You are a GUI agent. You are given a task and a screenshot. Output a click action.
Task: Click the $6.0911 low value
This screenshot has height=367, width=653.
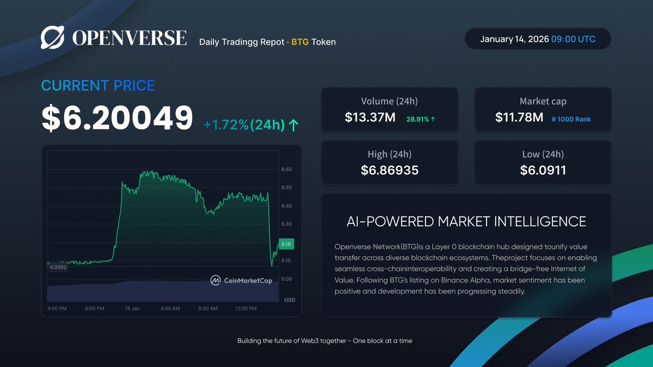coord(543,170)
